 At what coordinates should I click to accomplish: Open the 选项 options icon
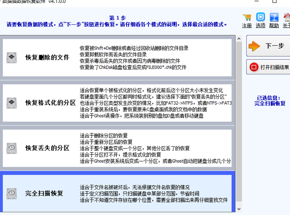click(261, 17)
